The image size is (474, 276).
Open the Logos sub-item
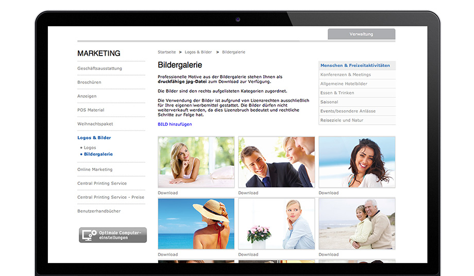pos(90,148)
